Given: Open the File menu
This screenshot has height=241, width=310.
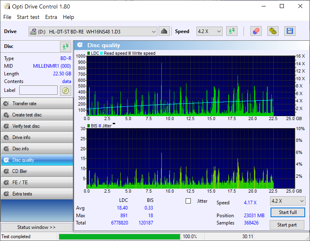Looking at the screenshot, I should [7, 17].
